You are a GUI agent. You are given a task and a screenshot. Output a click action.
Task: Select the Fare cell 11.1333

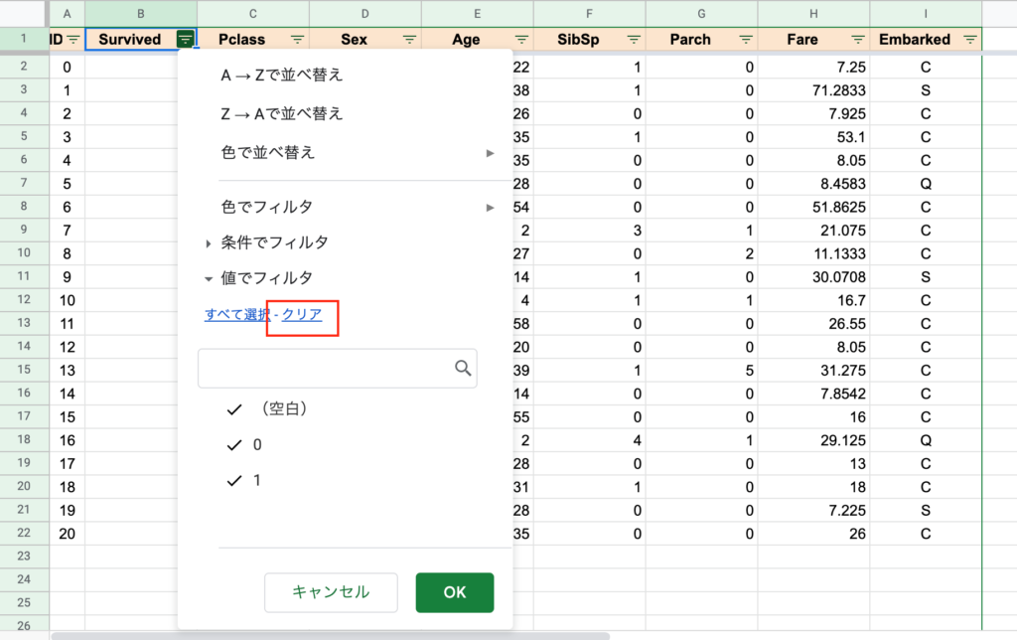pyautogui.click(x=813, y=253)
